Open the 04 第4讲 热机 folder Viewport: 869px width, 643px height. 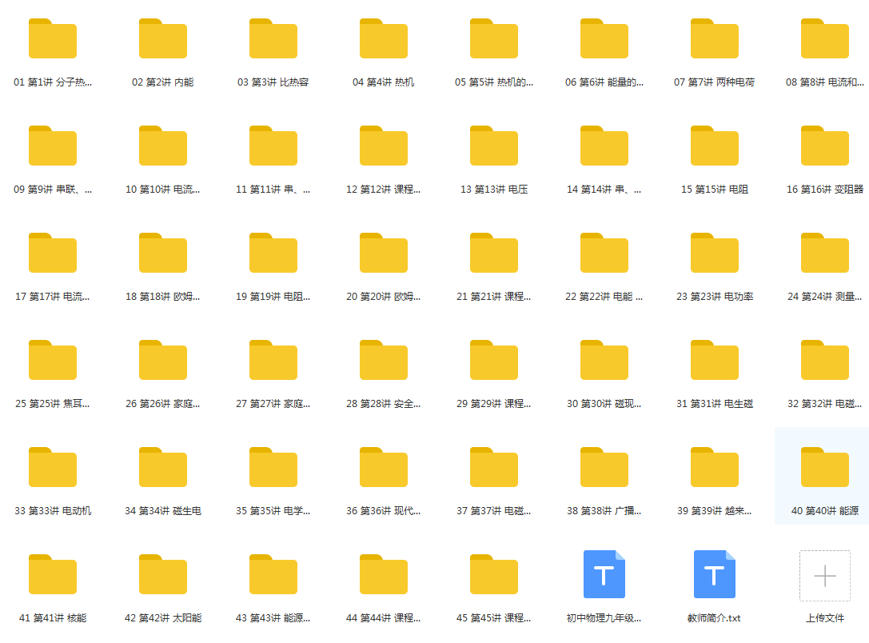click(x=384, y=39)
